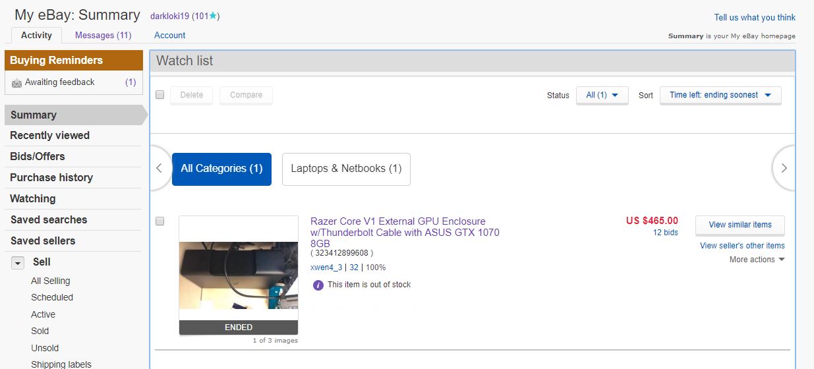This screenshot has width=814, height=369.
Task: Click the blue feedback star next to 101
Action: 213,16
